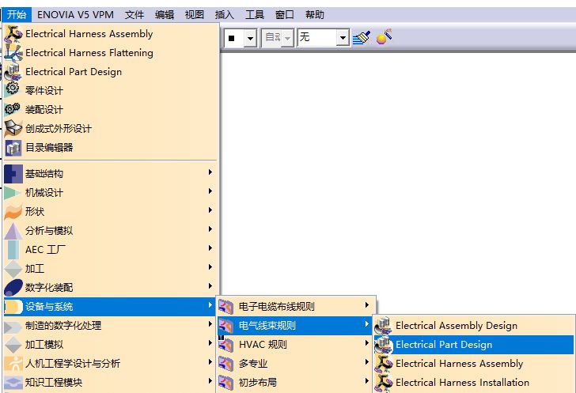Click the 机械设计 green arrow icon

pos(13,192)
